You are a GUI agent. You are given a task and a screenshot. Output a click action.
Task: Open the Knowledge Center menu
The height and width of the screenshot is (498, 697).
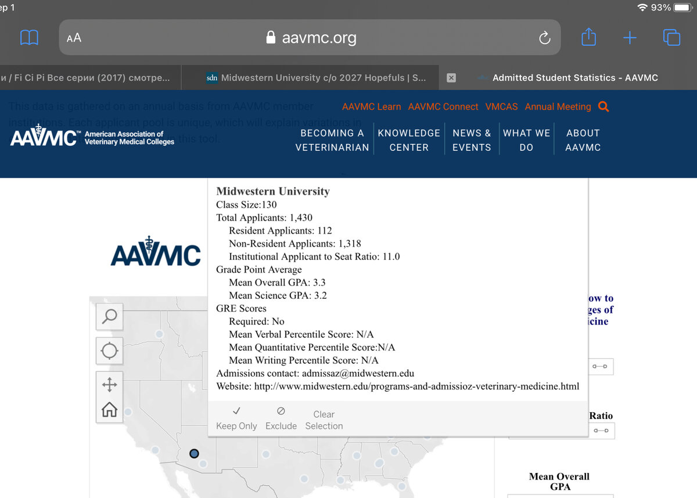(x=409, y=140)
